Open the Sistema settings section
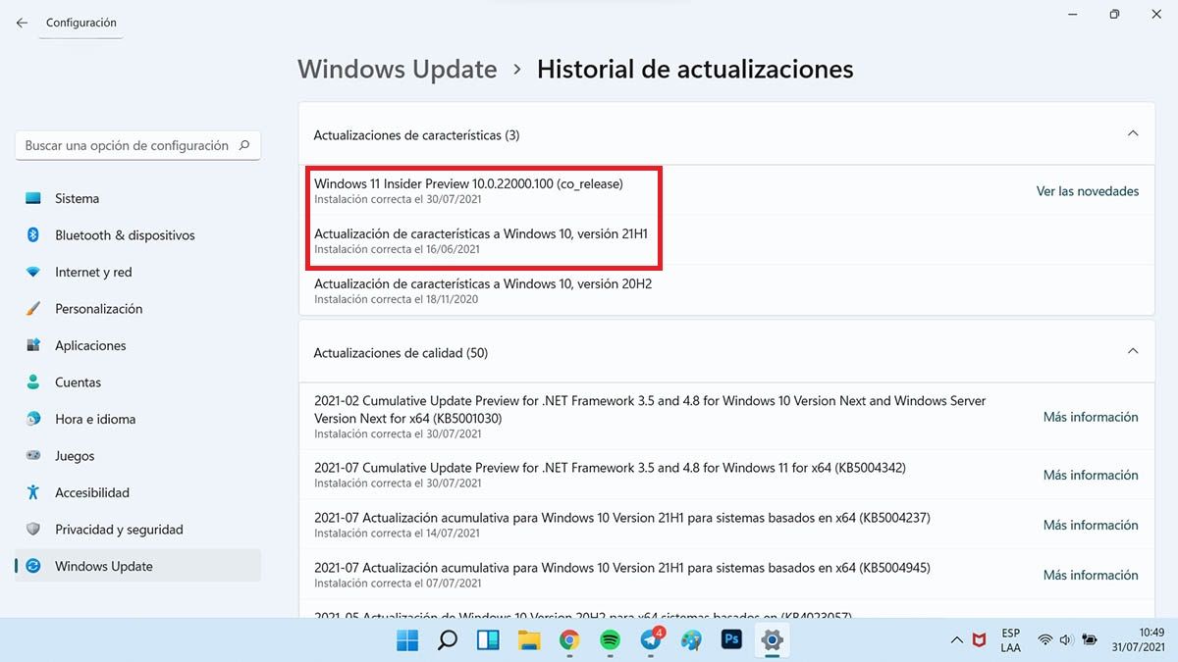The image size is (1178, 662). coord(137,198)
